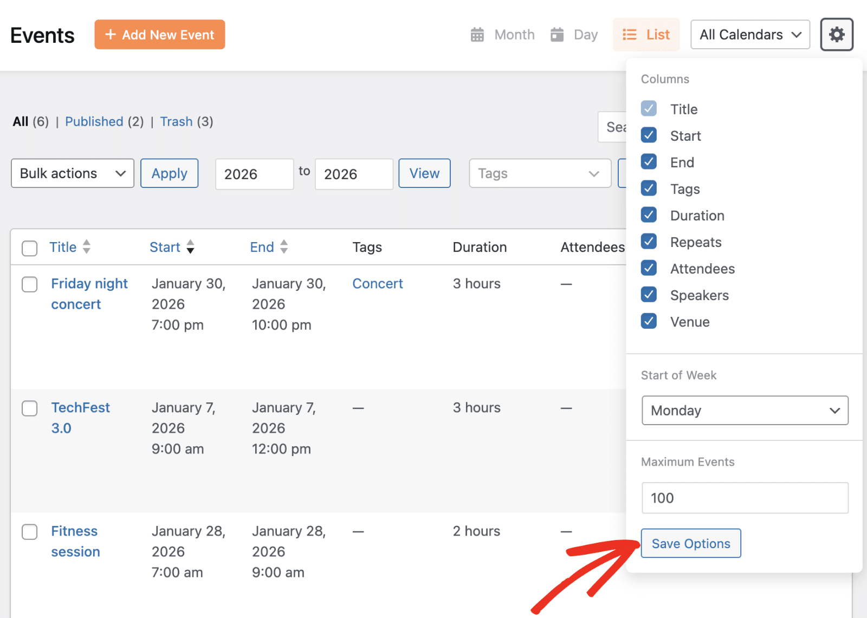This screenshot has width=867, height=618.
Task: Filter by Published events
Action: pyautogui.click(x=94, y=121)
